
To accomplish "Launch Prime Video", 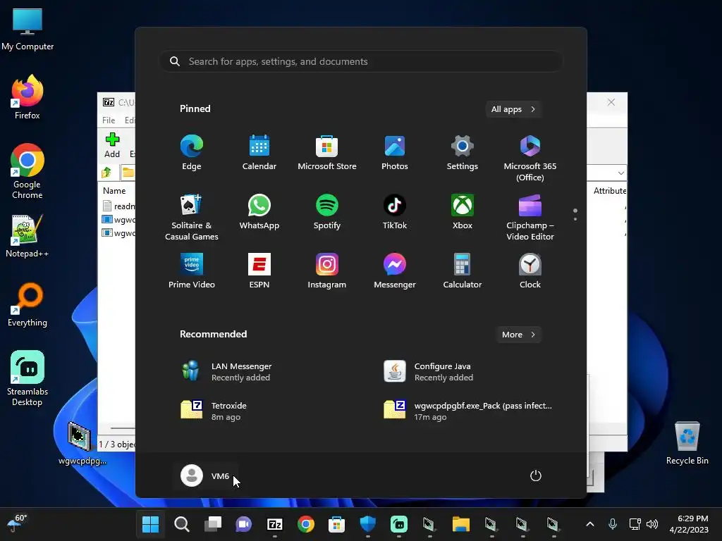I will [x=192, y=271].
